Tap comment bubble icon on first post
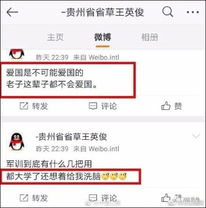This screenshot has width=206, height=208. [x=93, y=106]
